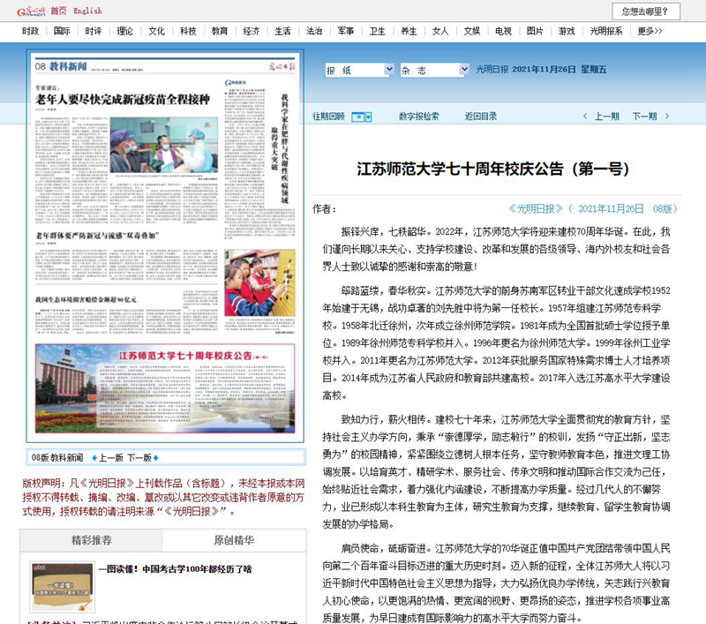Expand the 更多>> navigation menu
The height and width of the screenshot is (624, 706).
coord(650,31)
